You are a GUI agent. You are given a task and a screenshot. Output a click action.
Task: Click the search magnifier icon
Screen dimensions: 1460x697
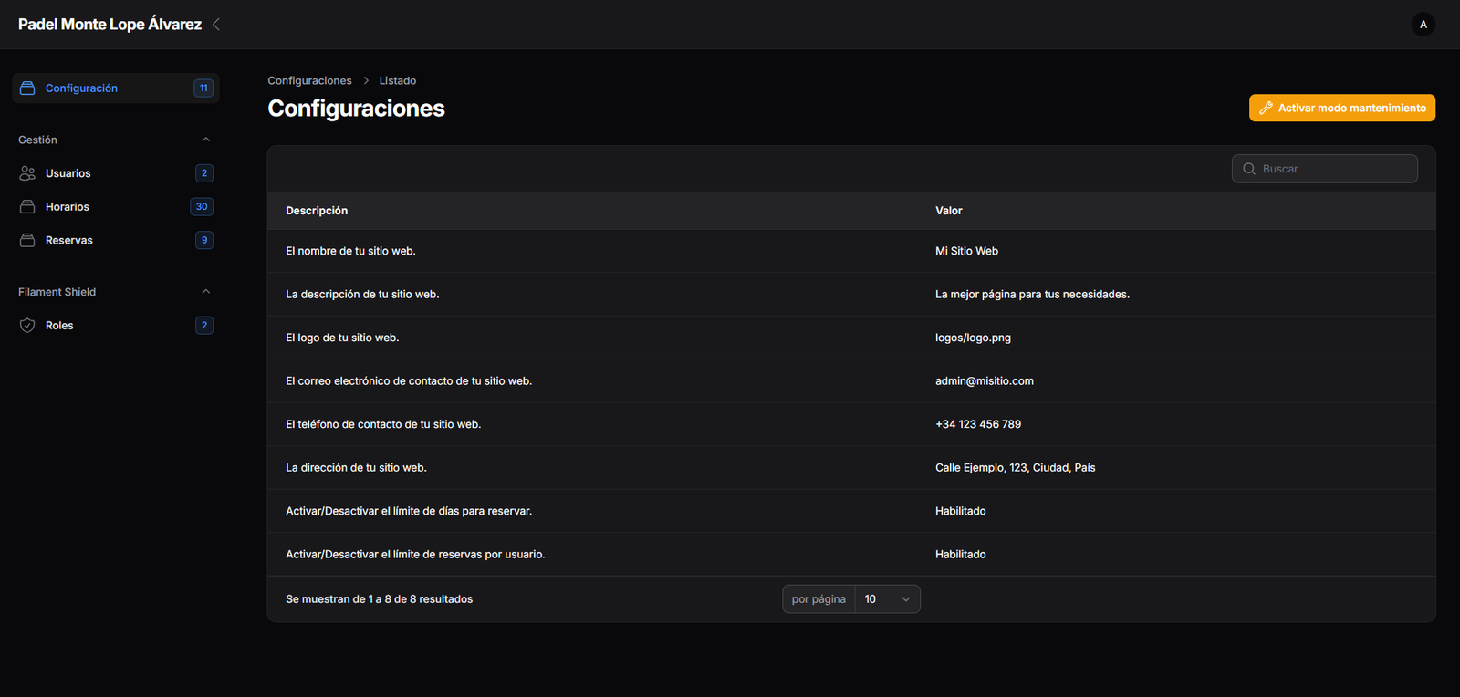[1249, 169]
